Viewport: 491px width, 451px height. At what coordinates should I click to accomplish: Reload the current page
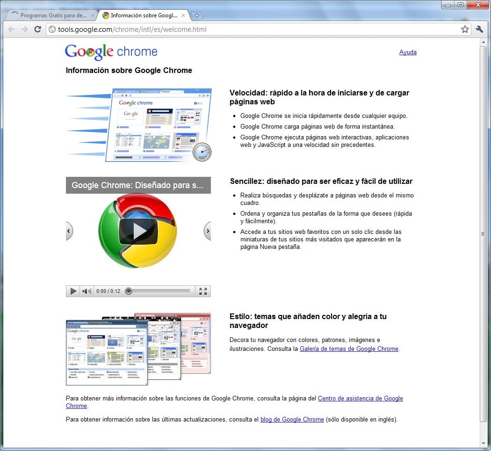[x=37, y=29]
